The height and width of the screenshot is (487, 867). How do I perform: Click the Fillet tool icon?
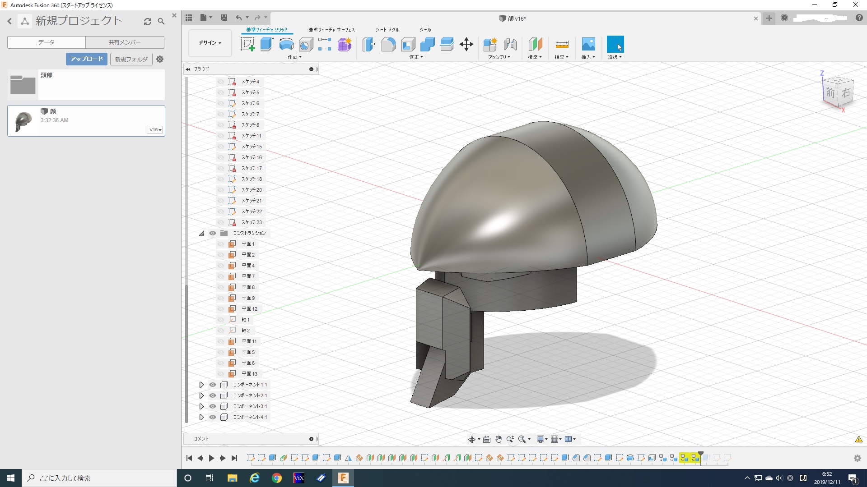click(388, 44)
